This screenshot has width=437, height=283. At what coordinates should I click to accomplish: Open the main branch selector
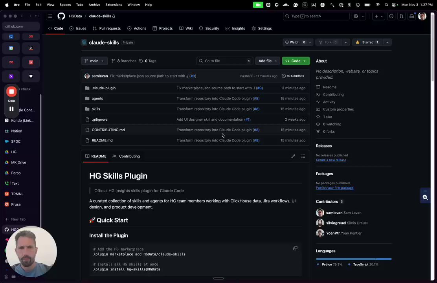tap(94, 61)
